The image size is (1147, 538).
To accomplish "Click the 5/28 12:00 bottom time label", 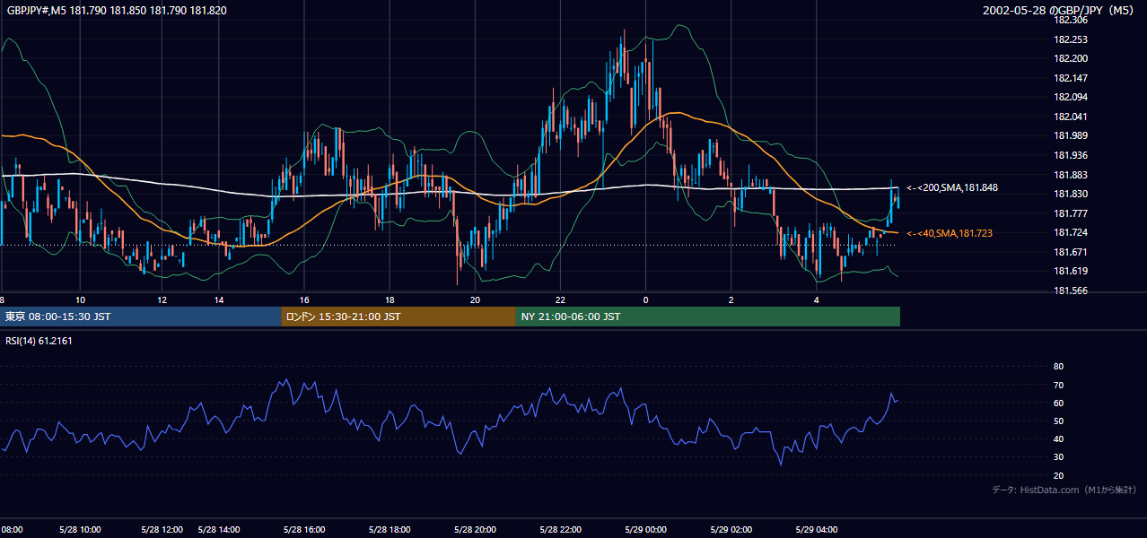I will [x=162, y=529].
